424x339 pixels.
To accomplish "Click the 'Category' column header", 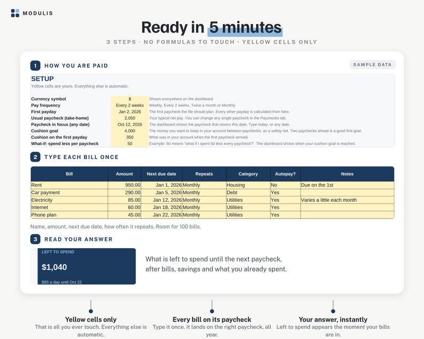I will pos(248,174).
